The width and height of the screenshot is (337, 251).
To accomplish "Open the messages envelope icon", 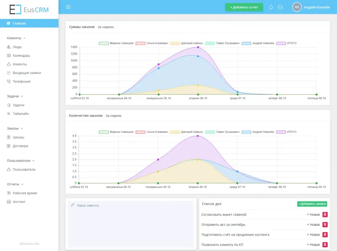I will [280, 7].
